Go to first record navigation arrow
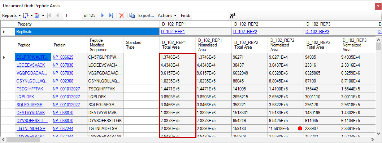This screenshot has height=143, width=382. 49,15
